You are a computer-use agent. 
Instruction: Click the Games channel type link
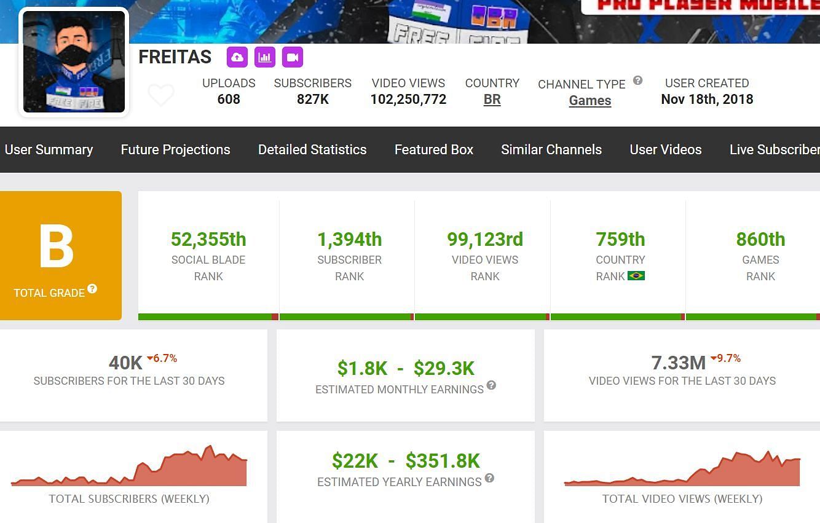click(x=589, y=101)
